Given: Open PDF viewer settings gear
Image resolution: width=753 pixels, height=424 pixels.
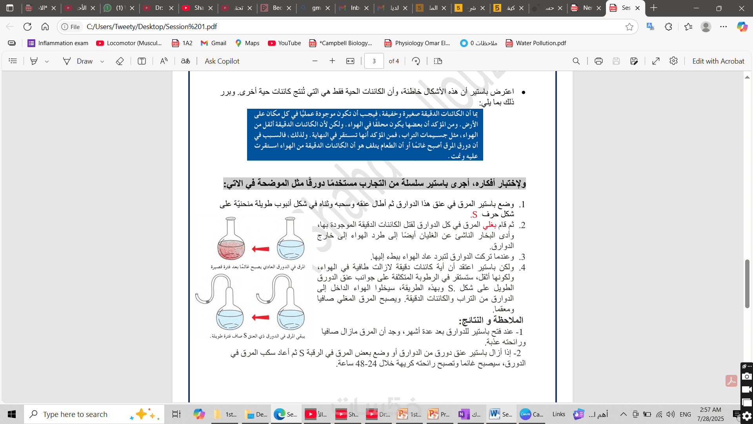Looking at the screenshot, I should click(x=673, y=61).
